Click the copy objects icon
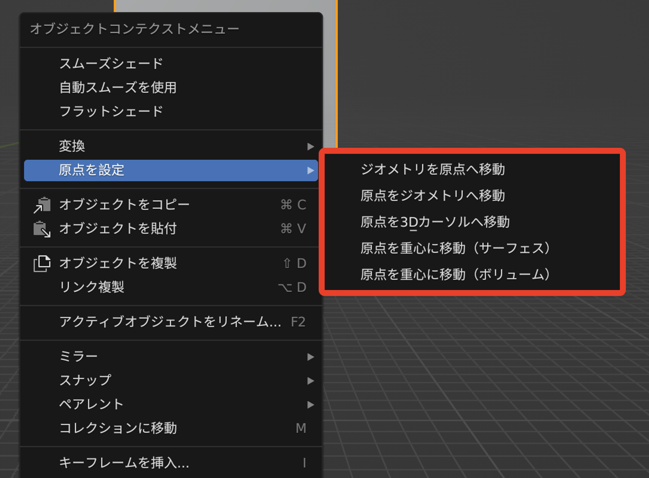The image size is (649, 478). pos(42,205)
